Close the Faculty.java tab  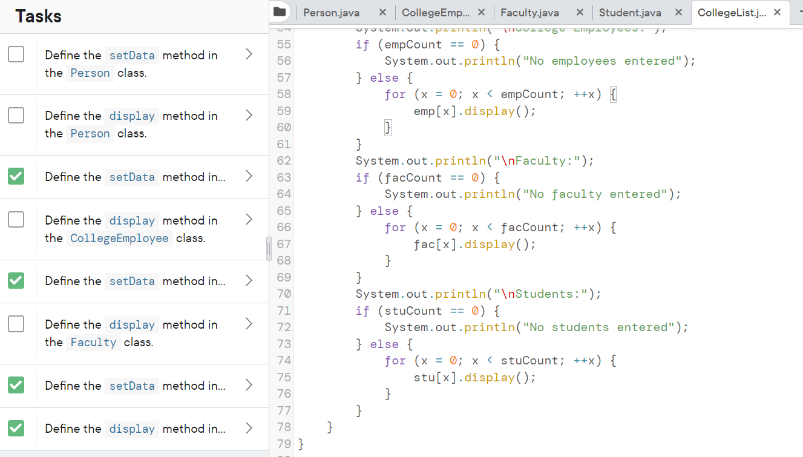pos(579,12)
